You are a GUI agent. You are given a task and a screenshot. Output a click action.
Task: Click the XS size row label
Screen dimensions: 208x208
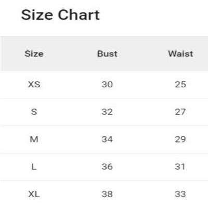point(34,84)
